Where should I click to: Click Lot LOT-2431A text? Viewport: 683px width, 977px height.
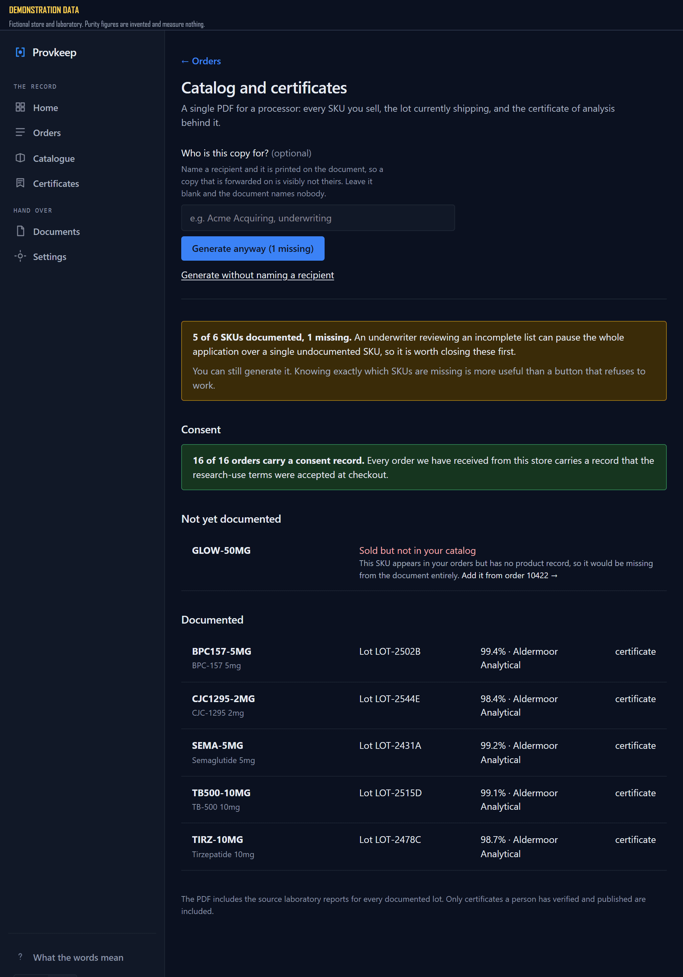pos(390,745)
